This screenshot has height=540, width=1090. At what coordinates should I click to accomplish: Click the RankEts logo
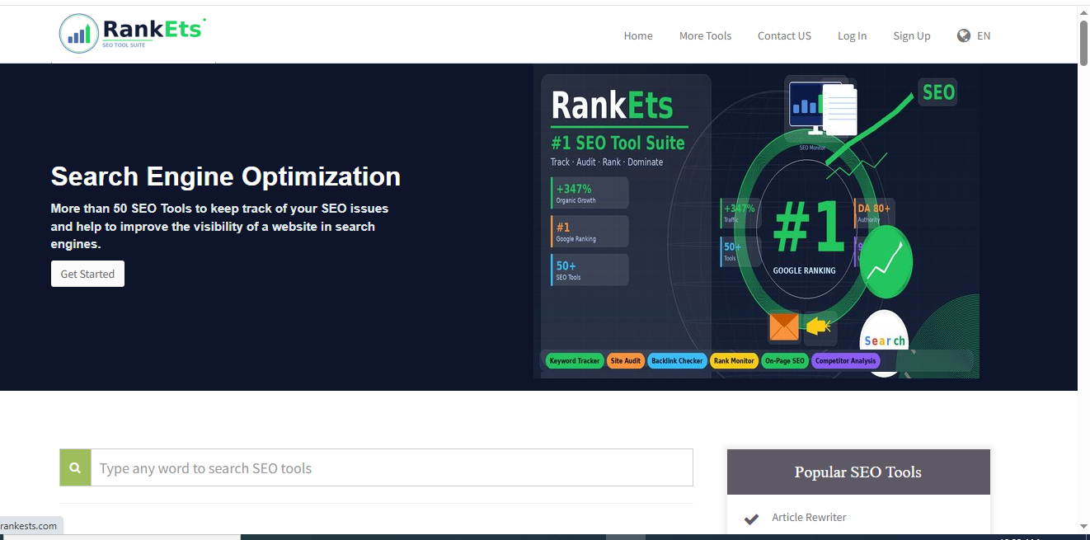[133, 34]
